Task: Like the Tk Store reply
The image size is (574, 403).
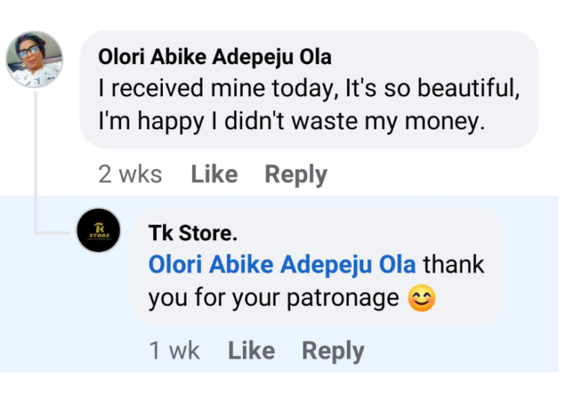Action: point(250,351)
